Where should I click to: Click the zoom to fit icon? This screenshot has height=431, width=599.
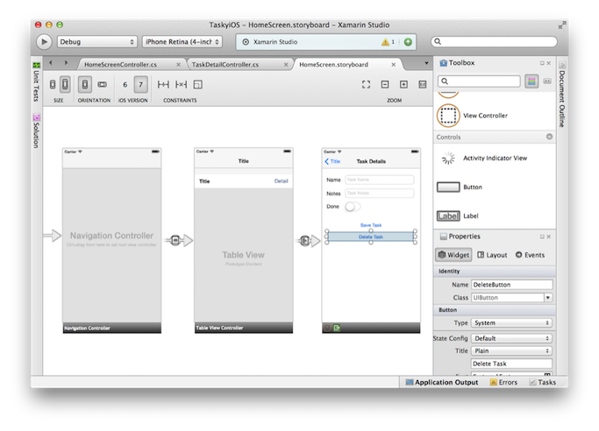tap(366, 84)
